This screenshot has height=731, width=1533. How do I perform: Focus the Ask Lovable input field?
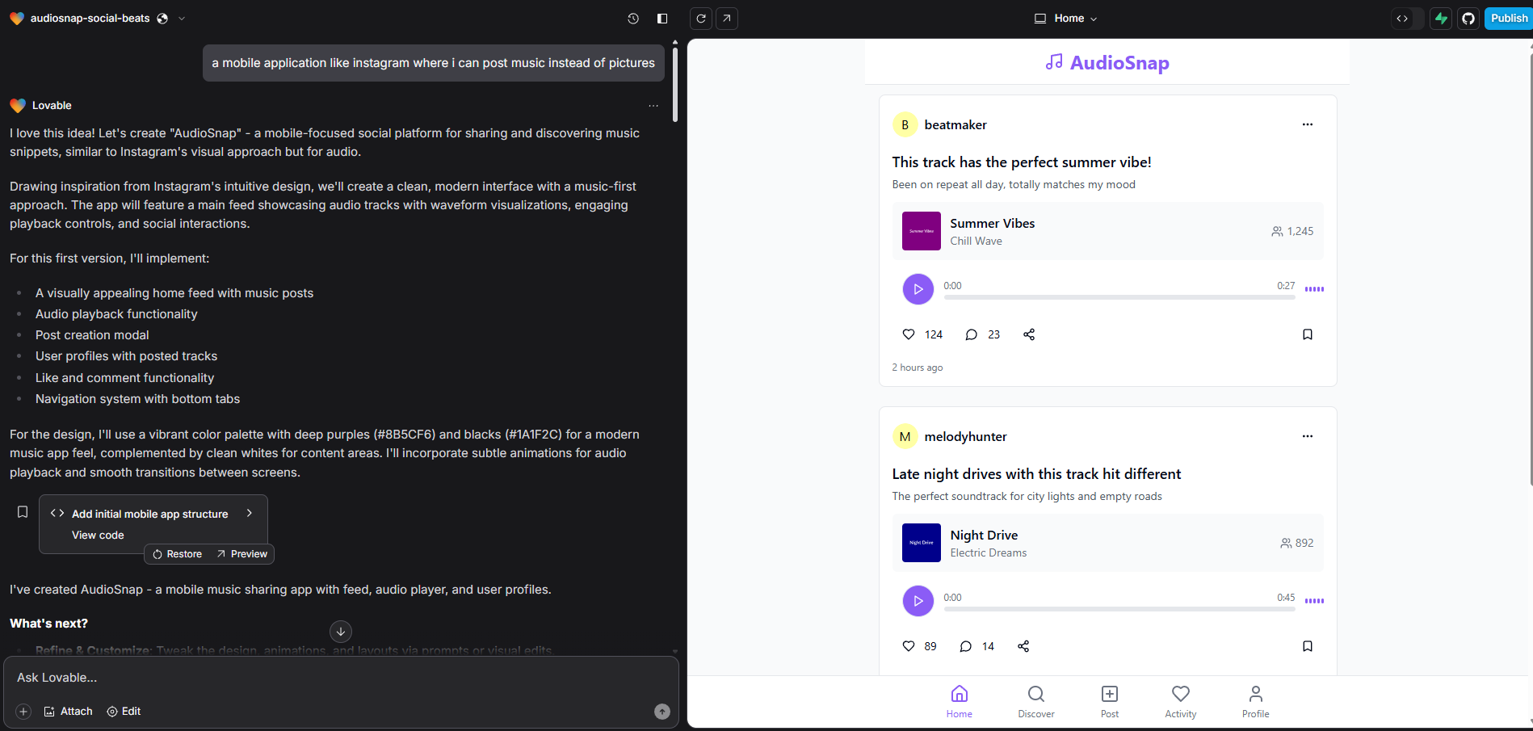[341, 678]
